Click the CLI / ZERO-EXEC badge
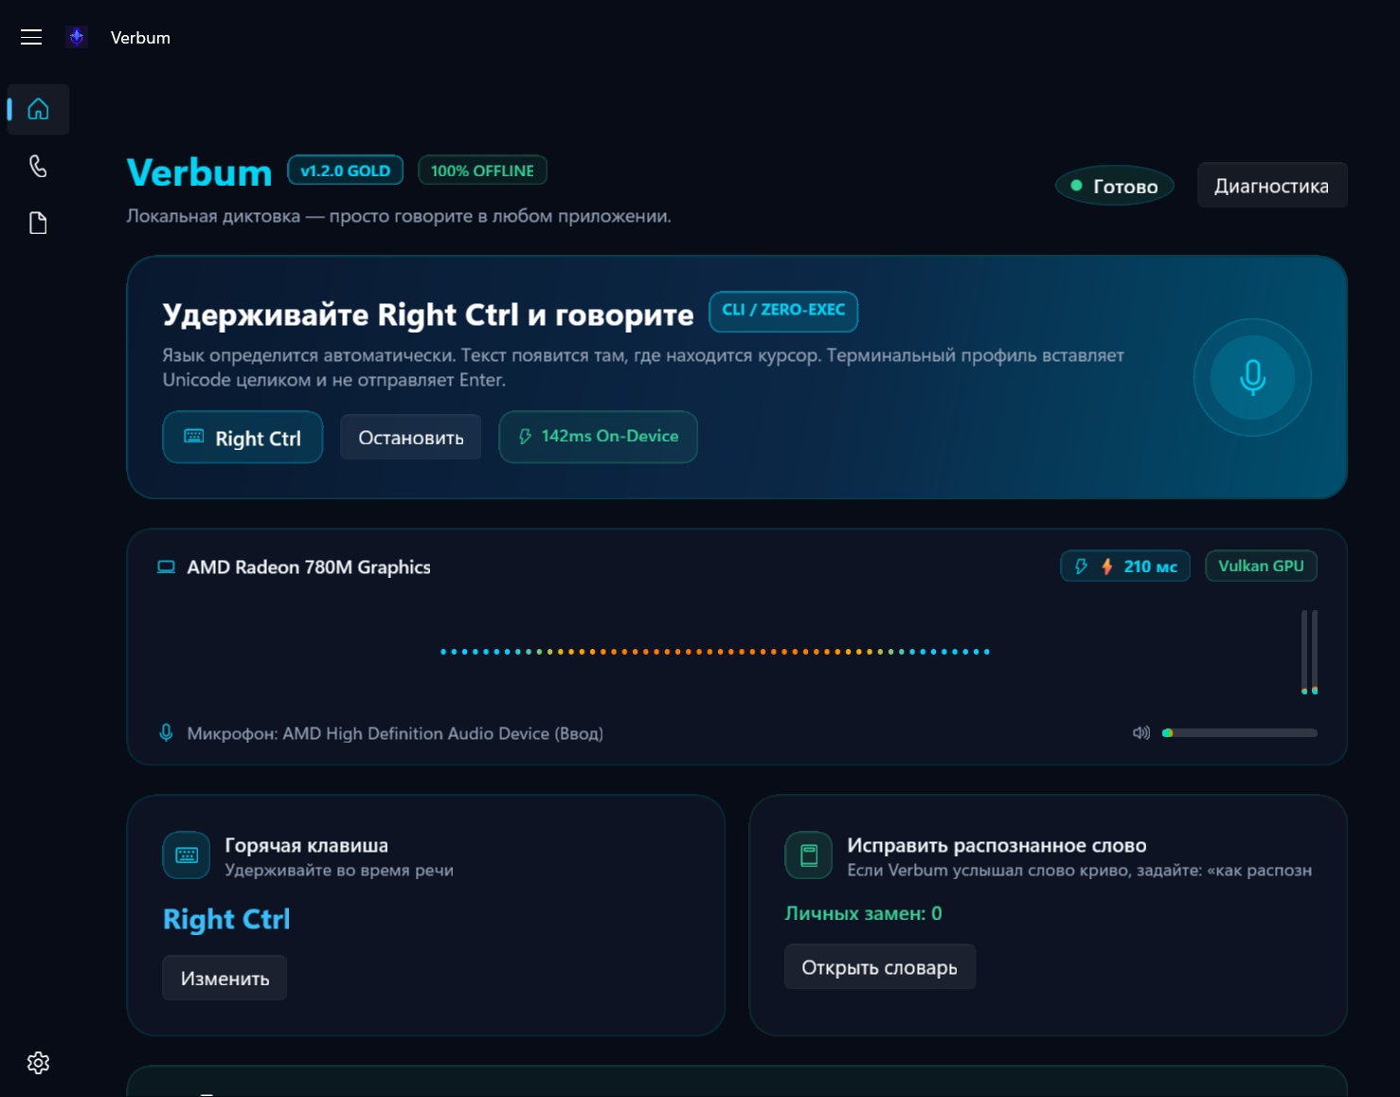 [x=783, y=311]
